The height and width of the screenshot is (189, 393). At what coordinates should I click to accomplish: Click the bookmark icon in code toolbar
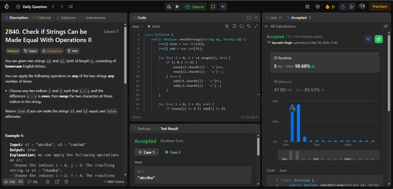(x=234, y=26)
